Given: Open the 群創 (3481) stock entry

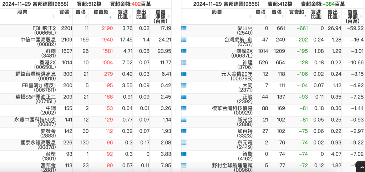Looking at the screenshot, I should 48,54.
